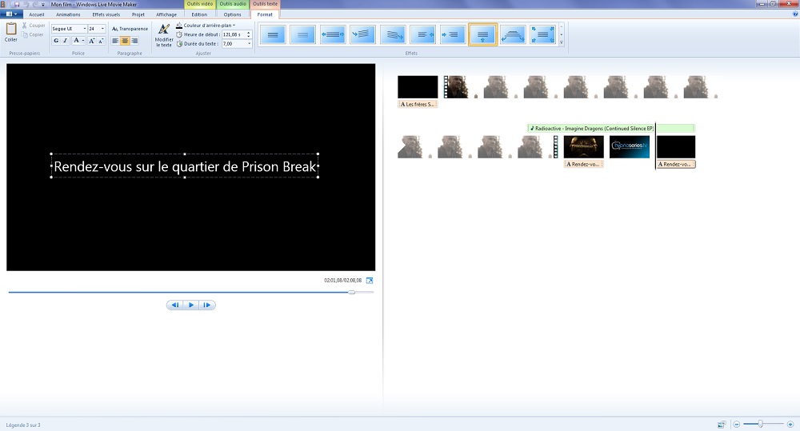Select the first text effect thumbnail

click(x=273, y=34)
